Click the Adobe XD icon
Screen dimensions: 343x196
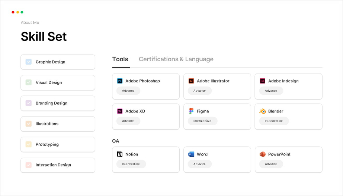[x=120, y=111]
